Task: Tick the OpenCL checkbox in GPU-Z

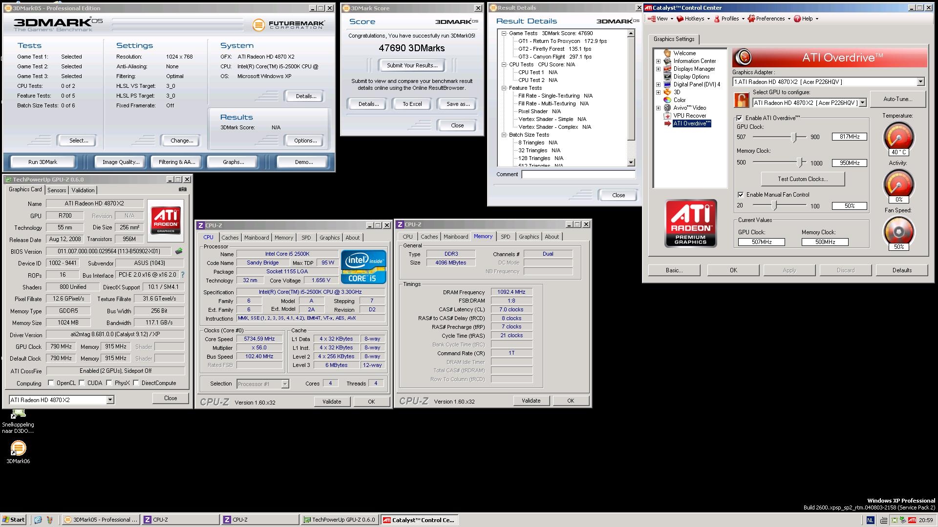Action: coord(51,383)
